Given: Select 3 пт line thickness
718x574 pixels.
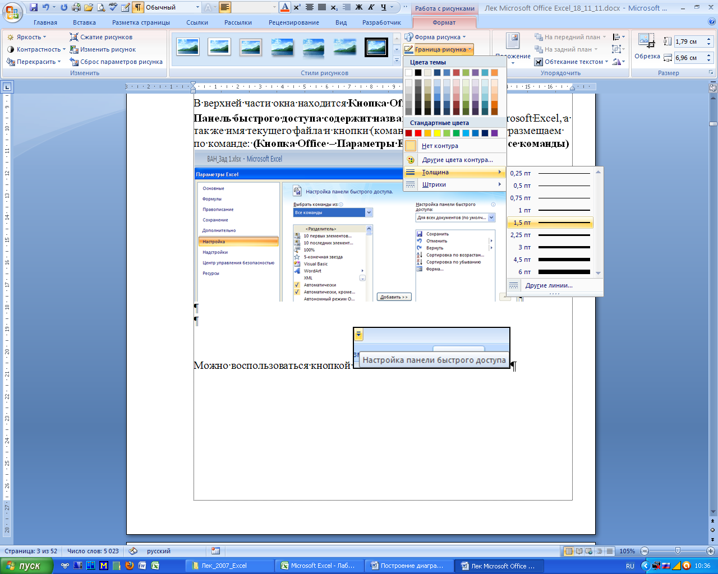Looking at the screenshot, I should coord(550,247).
